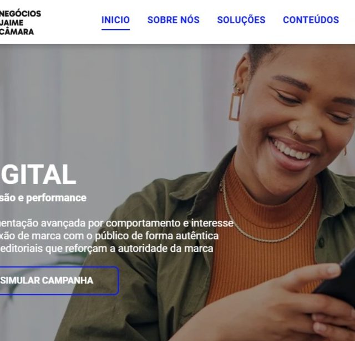Screen dimensions: 355x341
Task: Open the CONTEÚDOS section
Action: 311,20
